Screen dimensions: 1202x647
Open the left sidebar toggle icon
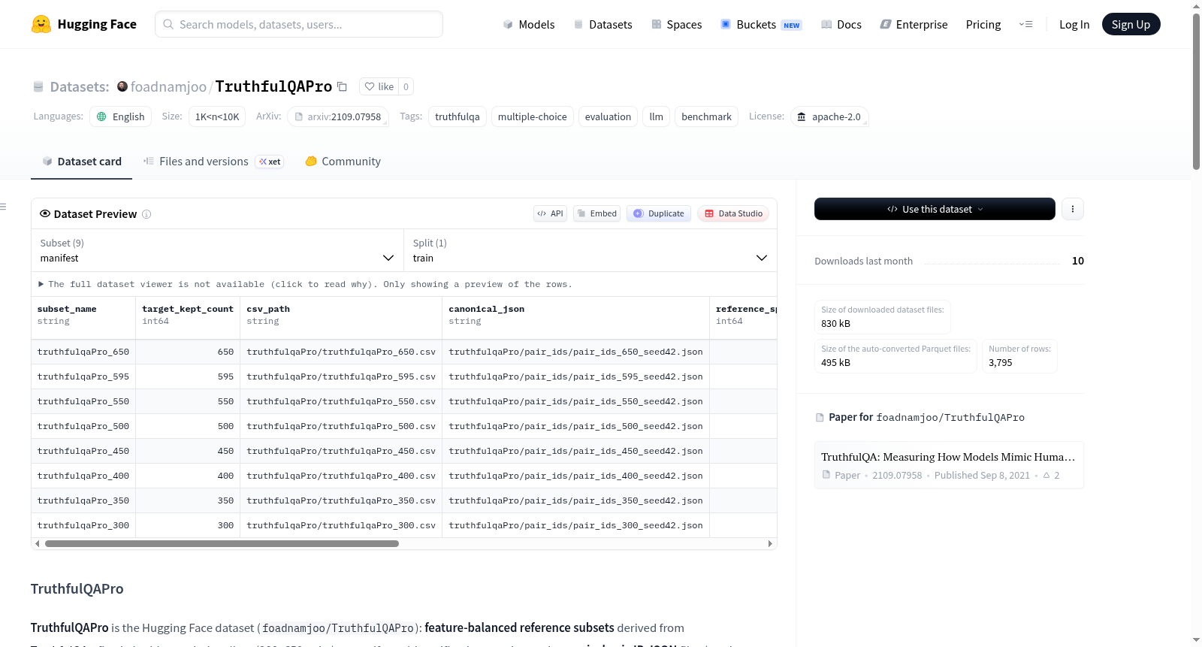pyautogui.click(x=4, y=207)
